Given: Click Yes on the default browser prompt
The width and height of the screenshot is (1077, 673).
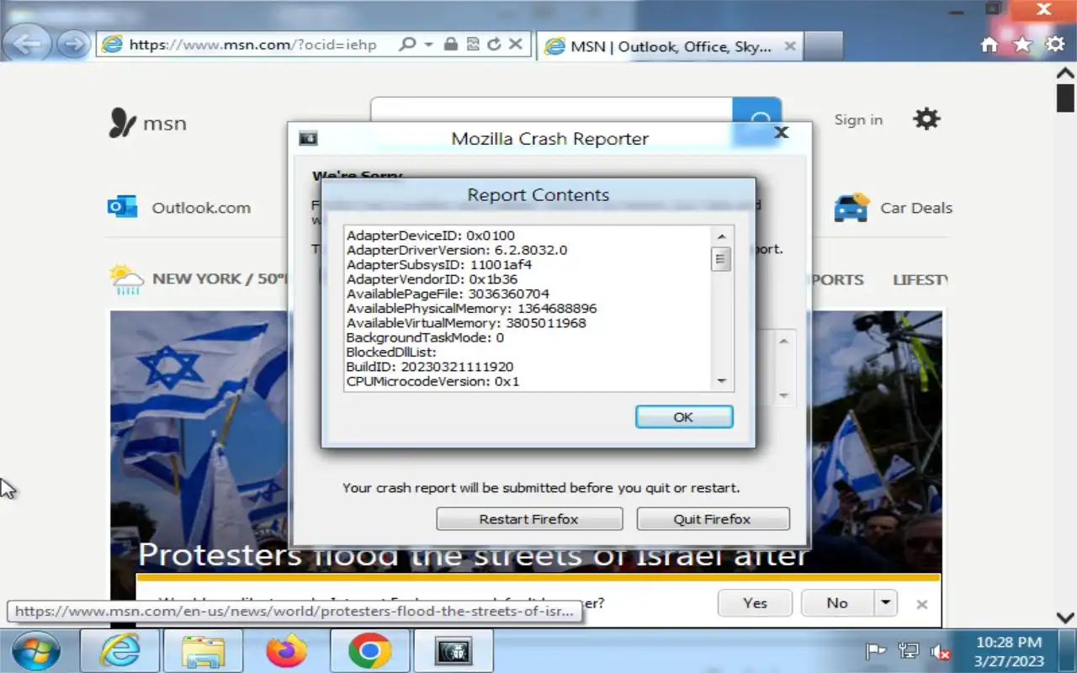Looking at the screenshot, I should point(755,602).
